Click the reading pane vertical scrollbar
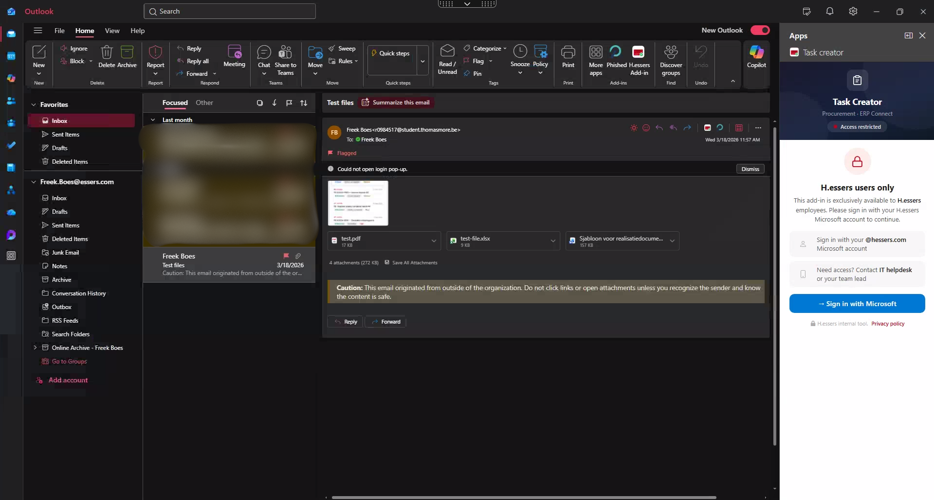The image size is (934, 500). [774, 287]
